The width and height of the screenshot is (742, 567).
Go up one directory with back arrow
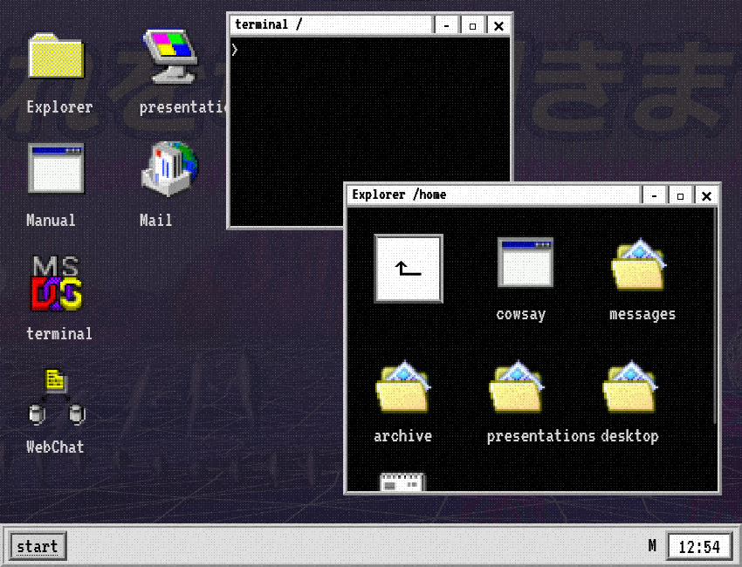point(408,269)
